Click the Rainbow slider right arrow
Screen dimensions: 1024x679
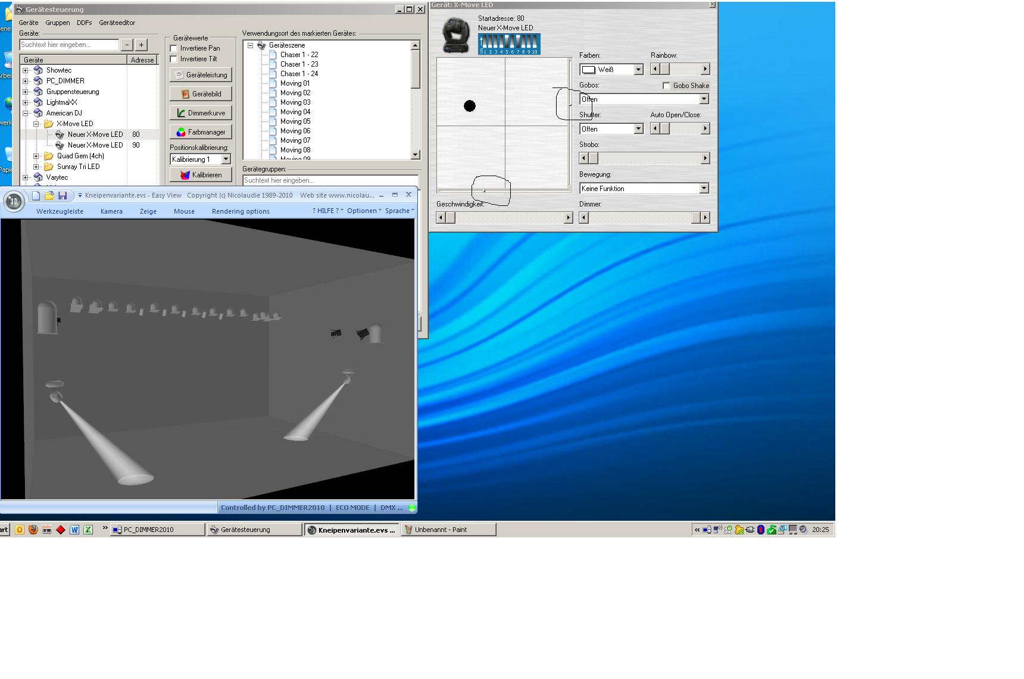click(x=705, y=69)
